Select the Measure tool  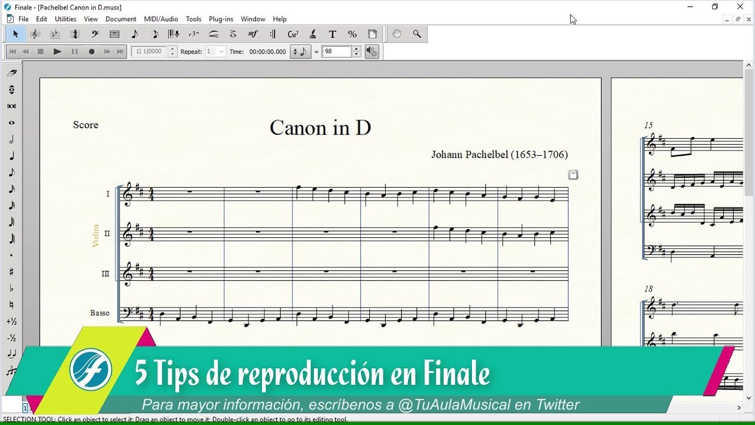click(114, 34)
